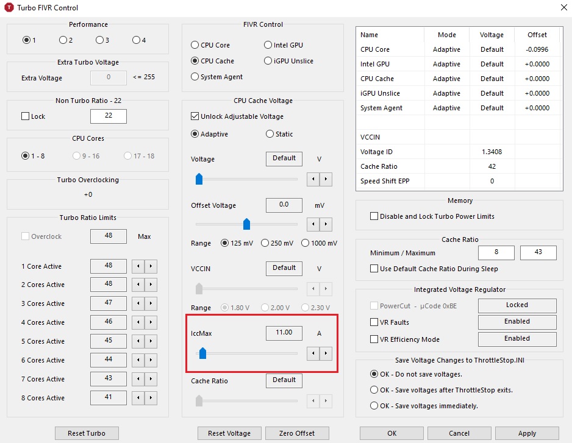Click the Voltage slider thumb

click(x=199, y=179)
